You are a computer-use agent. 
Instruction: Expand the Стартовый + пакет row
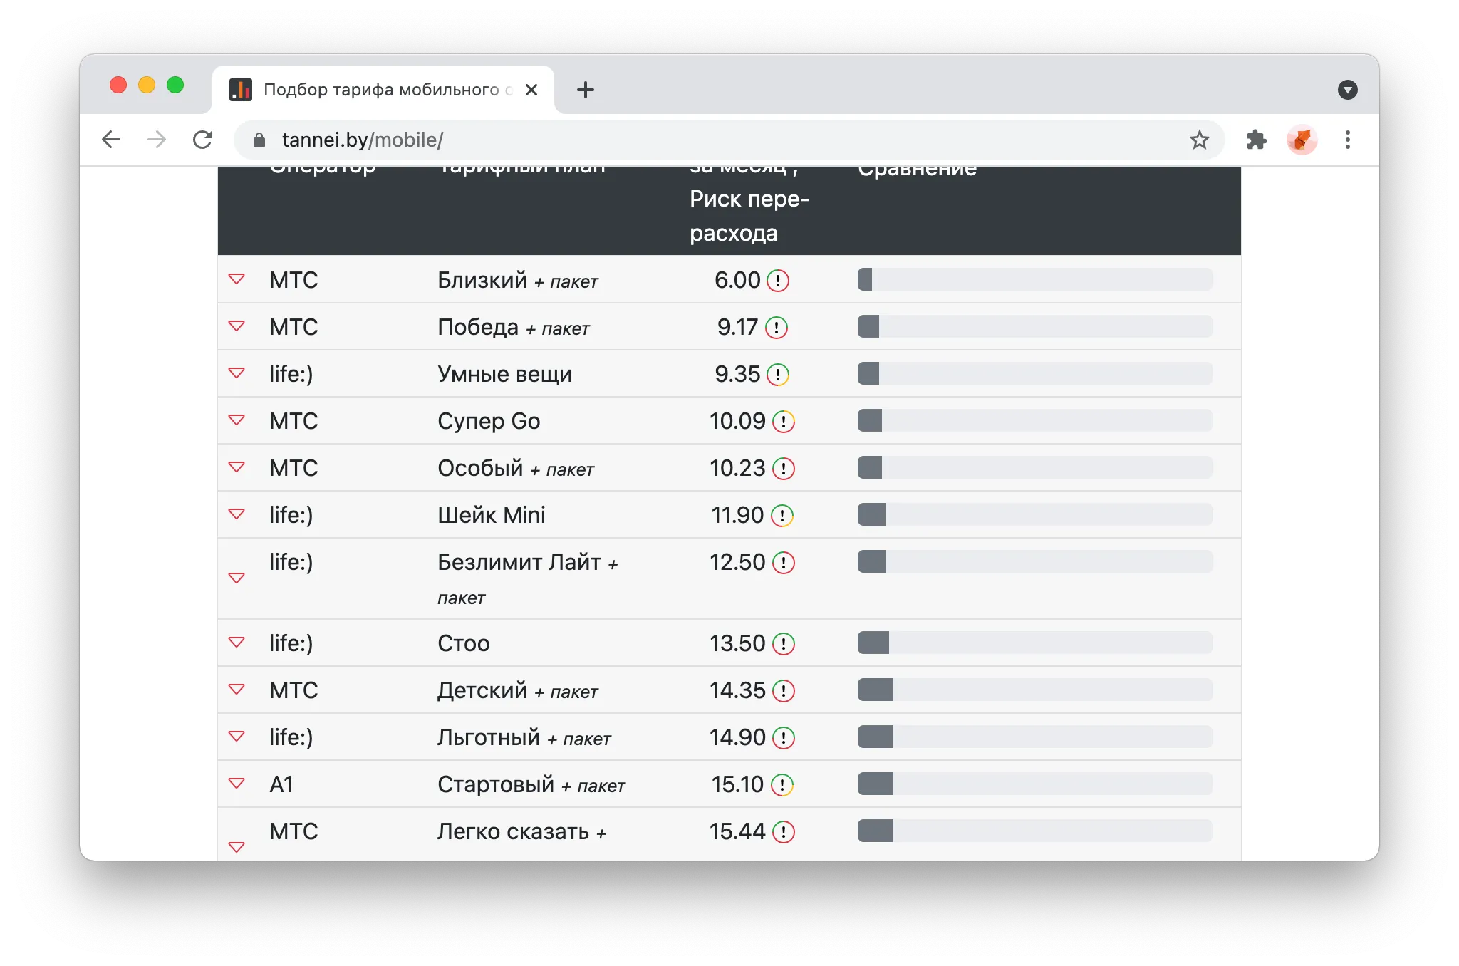click(237, 783)
